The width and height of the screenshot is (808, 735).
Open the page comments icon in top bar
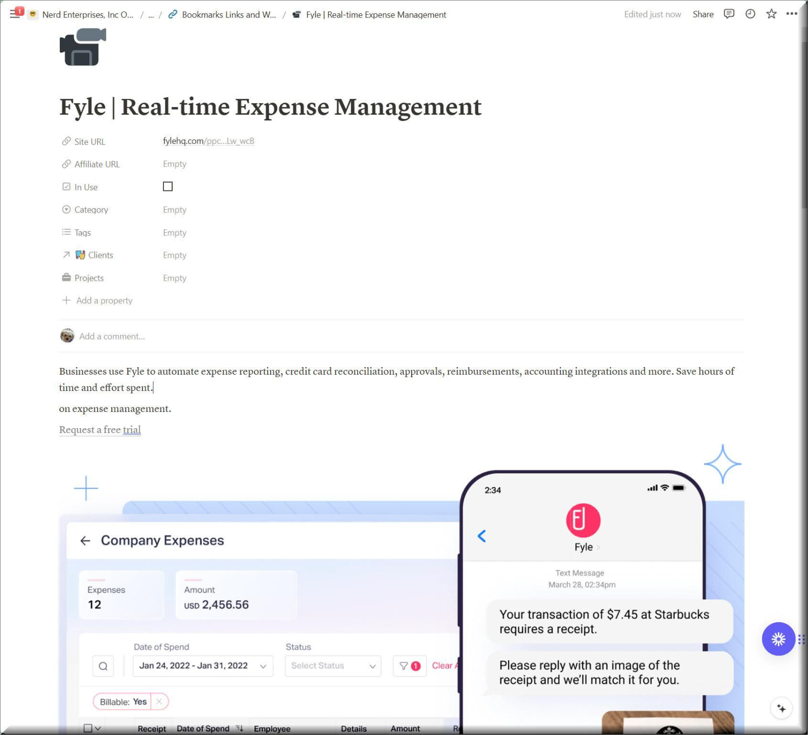click(729, 14)
